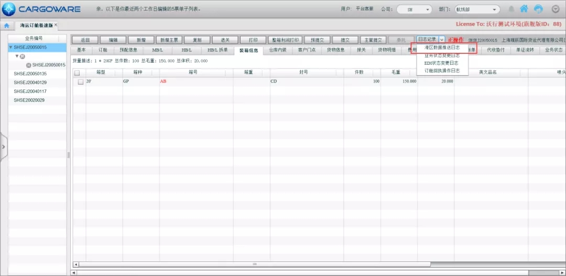Viewport: 566px width, 276px height.
Task: Switch to the 单证流转 tab
Action: coord(525,50)
